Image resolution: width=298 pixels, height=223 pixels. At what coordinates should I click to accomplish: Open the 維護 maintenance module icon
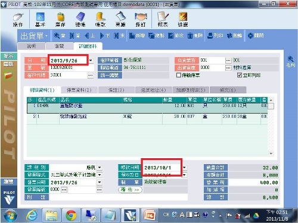183,20
